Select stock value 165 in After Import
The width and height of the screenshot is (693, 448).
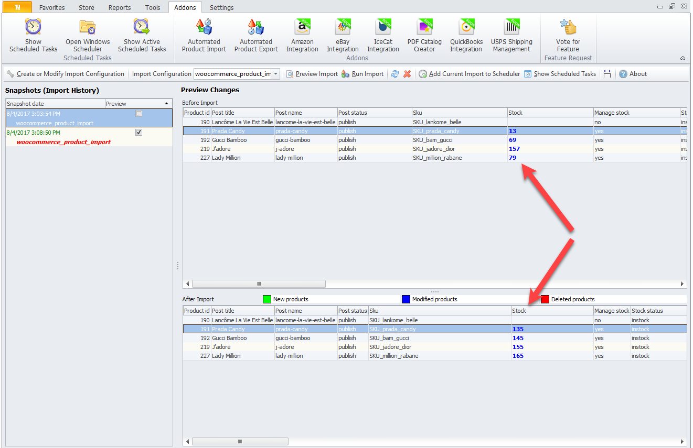point(518,356)
